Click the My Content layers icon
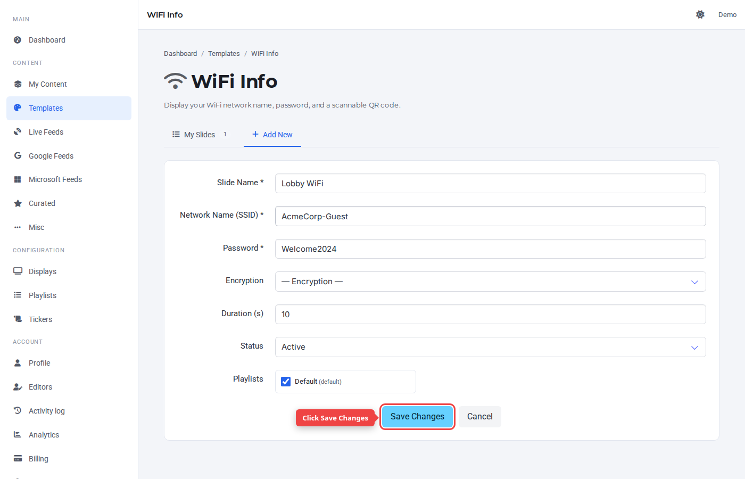The width and height of the screenshot is (745, 479). pos(18,84)
